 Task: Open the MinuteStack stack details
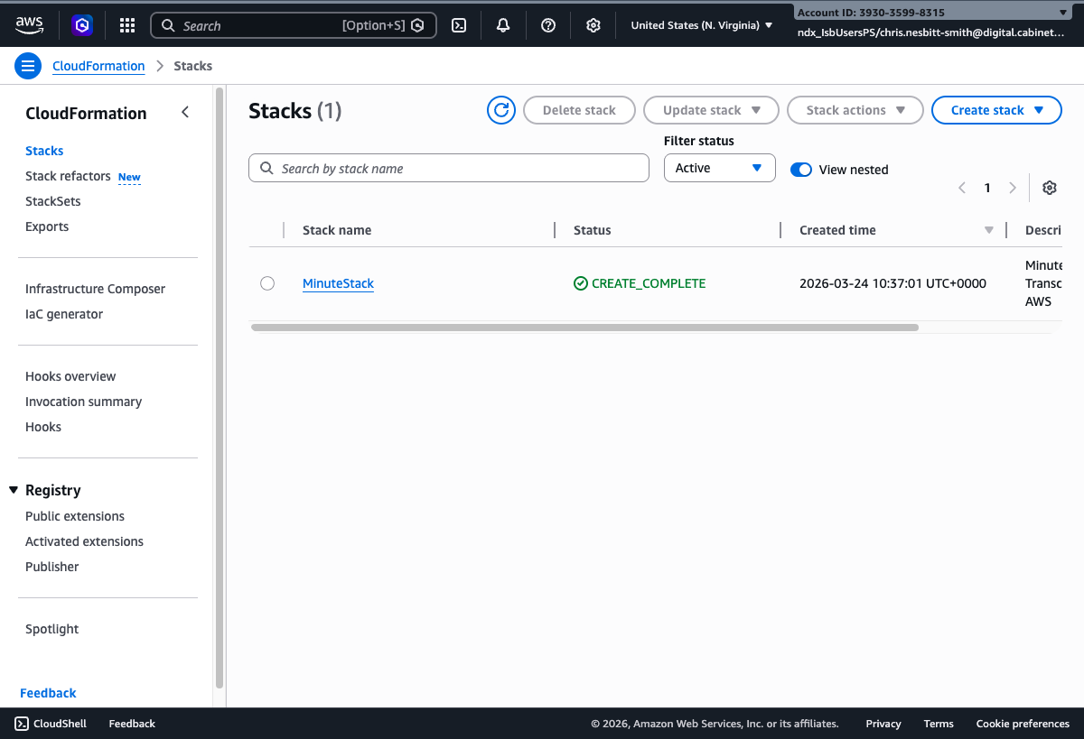tap(338, 282)
